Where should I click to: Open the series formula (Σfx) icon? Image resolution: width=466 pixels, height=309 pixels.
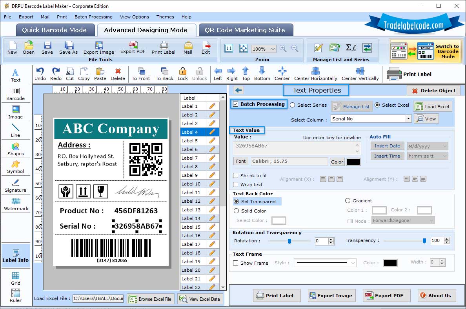pos(351,48)
